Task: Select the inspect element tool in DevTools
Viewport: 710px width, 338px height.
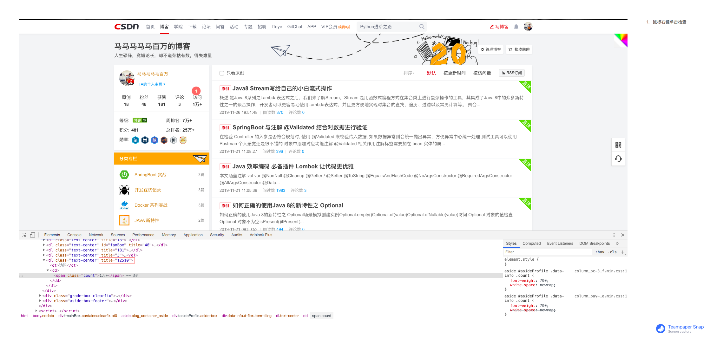Action: click(x=24, y=235)
